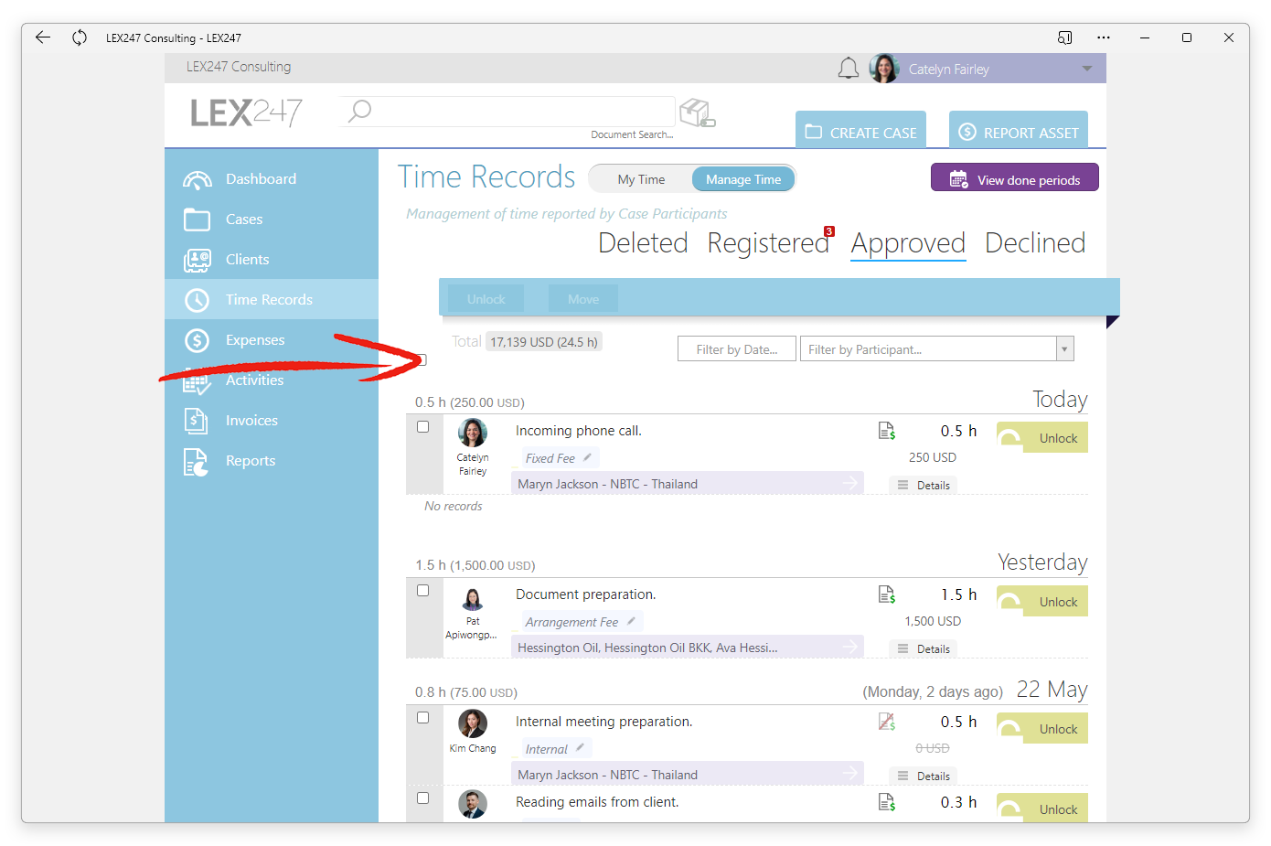Open the app sidebar panel icon in the title bar
The height and width of the screenshot is (846, 1271).
(x=1064, y=37)
